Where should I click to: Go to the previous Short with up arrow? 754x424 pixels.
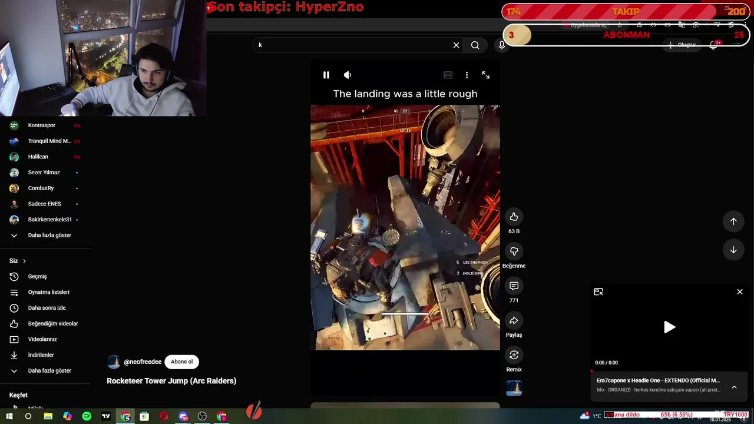click(x=733, y=221)
